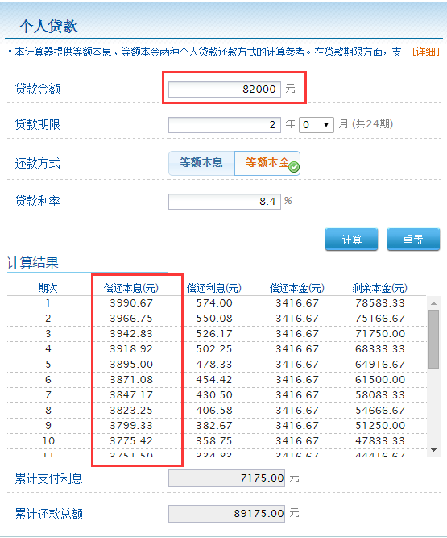
Task: Click the 计算 button
Action: tap(351, 240)
